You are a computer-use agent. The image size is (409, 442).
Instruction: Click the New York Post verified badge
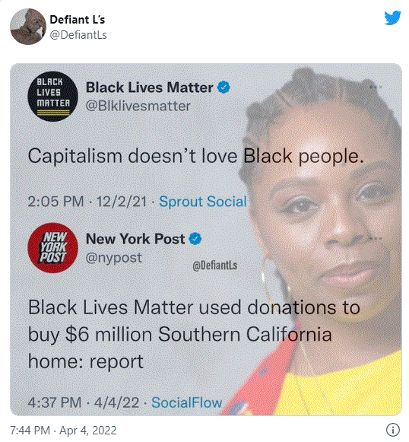(x=195, y=239)
